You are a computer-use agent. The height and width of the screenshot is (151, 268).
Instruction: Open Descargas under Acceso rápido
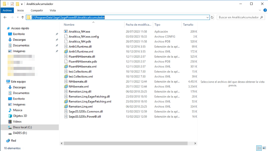point(19,40)
